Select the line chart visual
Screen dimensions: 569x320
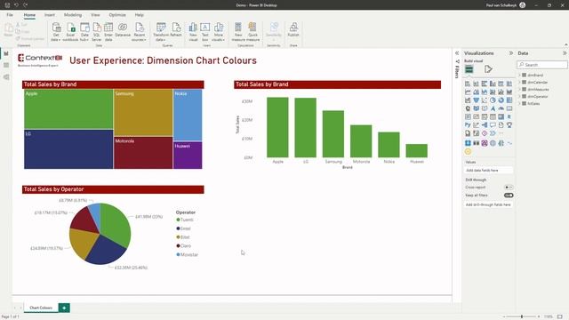(x=468, y=92)
